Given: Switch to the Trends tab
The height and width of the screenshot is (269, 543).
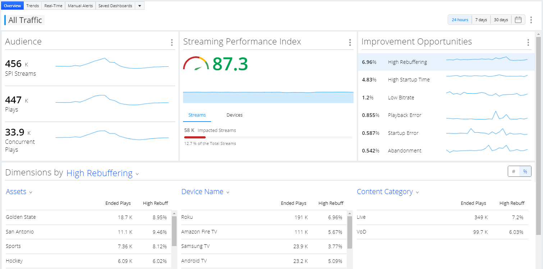Looking at the screenshot, I should click(33, 6).
